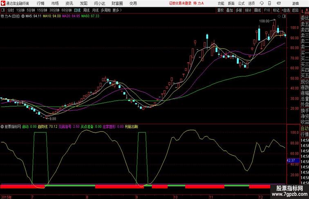Image resolution: width=309 pixels, height=199 pixels.
Task: Expand the 更多 periods list
Action: coord(117,10)
